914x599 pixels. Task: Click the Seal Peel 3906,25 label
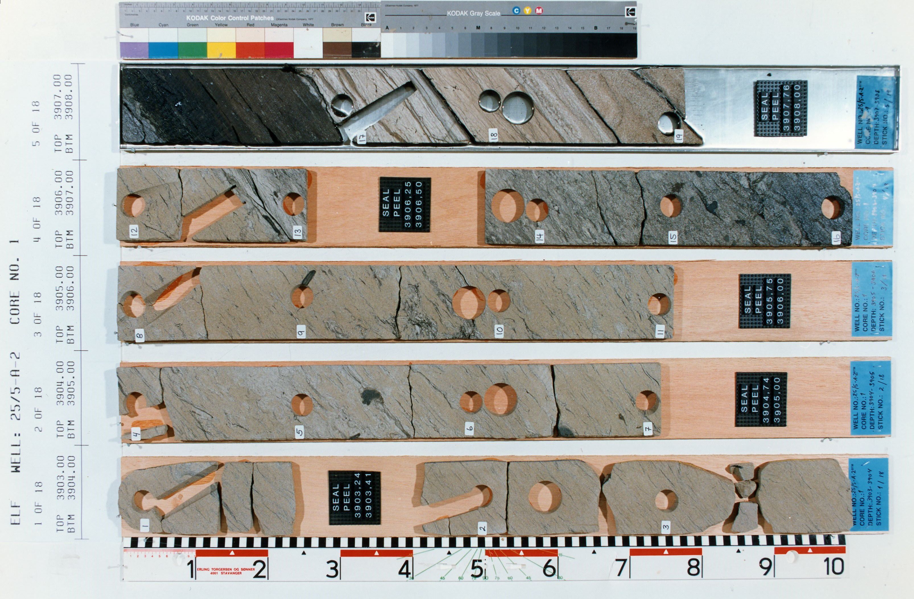point(405,204)
